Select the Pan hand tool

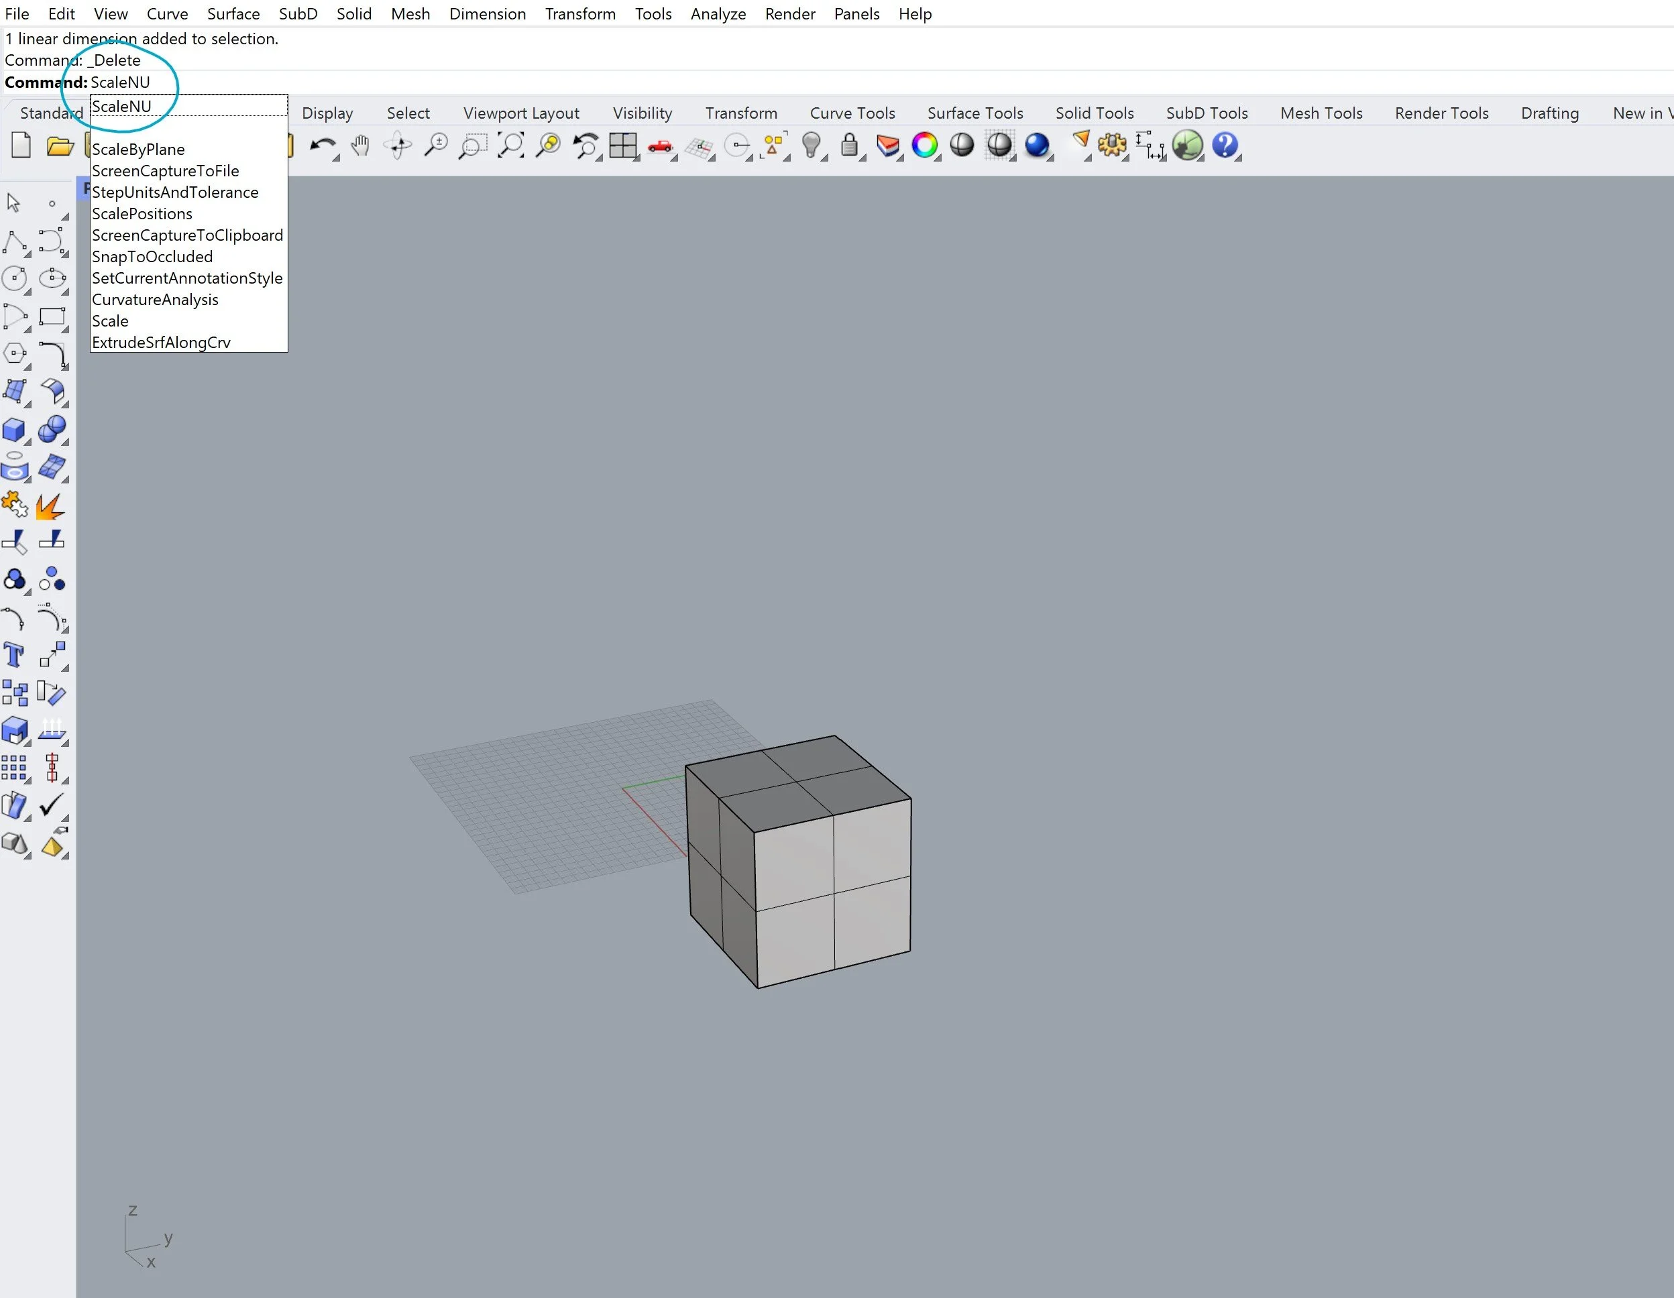click(x=360, y=145)
